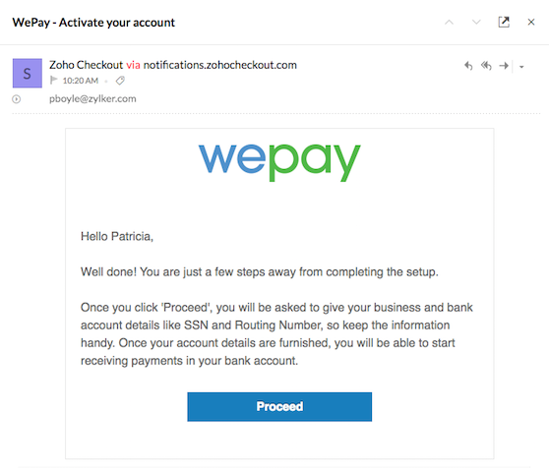Close the WePay email preview
This screenshot has width=549, height=472.
point(530,22)
